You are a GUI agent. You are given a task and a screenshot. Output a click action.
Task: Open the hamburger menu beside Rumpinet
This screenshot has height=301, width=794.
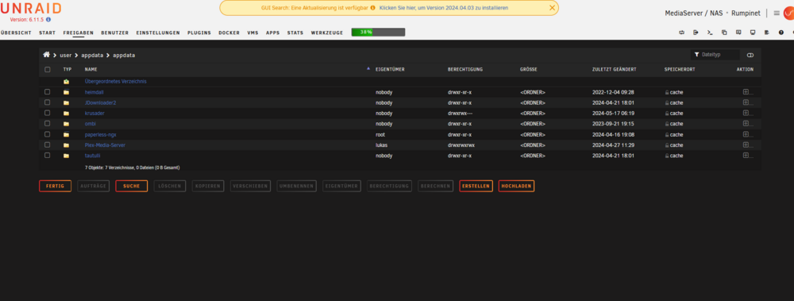click(777, 14)
